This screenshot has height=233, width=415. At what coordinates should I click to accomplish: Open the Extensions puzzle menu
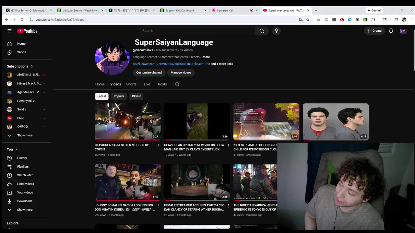373,20
